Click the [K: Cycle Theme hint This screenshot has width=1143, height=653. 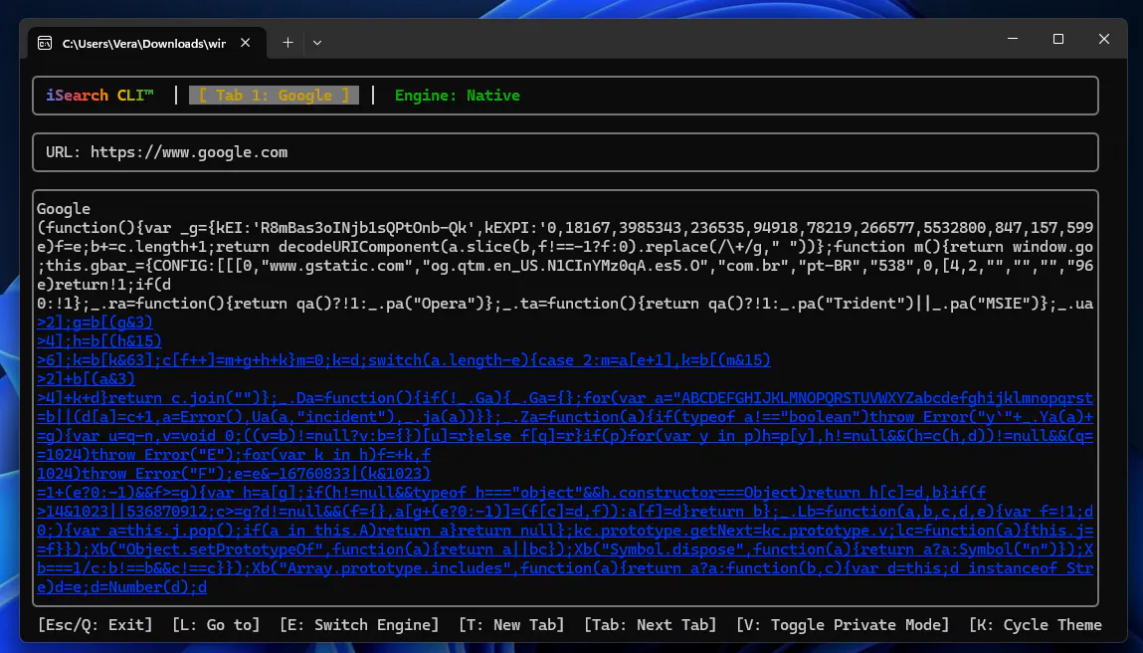click(x=1036, y=625)
